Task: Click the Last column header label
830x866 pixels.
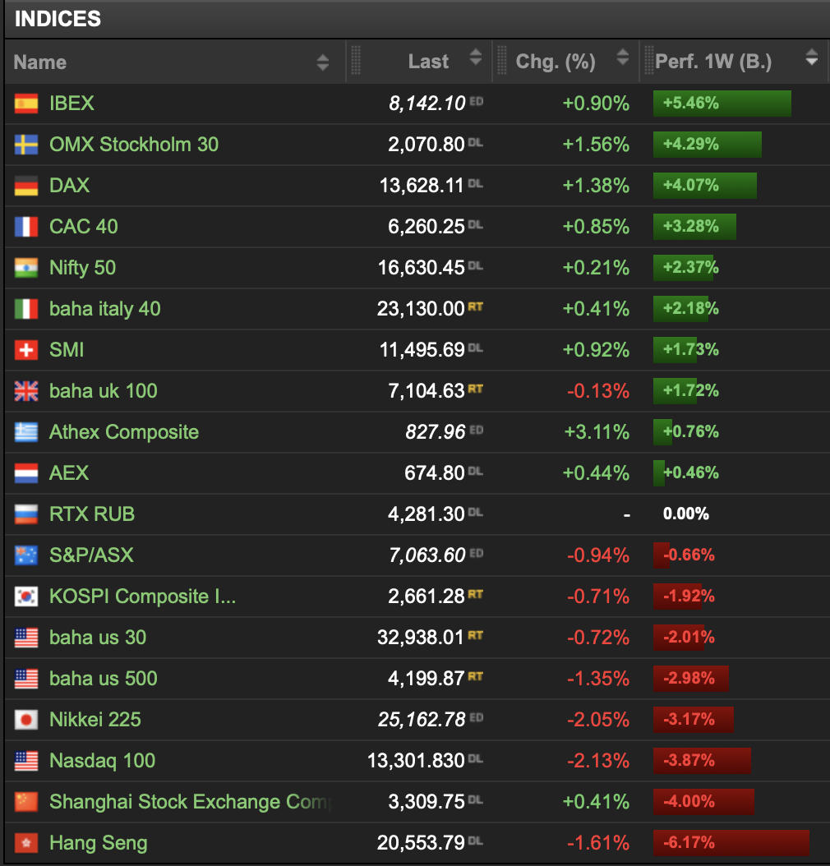Action: coord(428,62)
